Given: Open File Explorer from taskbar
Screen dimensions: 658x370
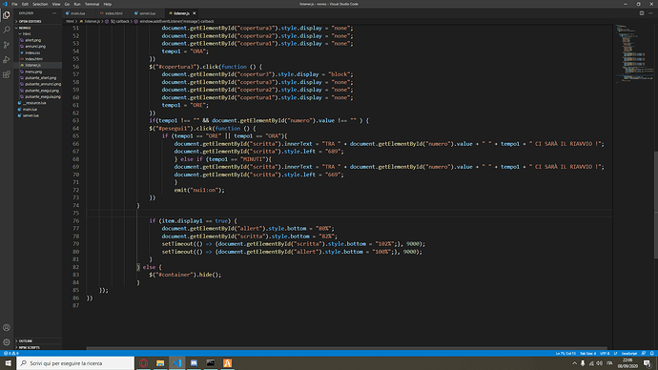Looking at the screenshot, I should 160,363.
